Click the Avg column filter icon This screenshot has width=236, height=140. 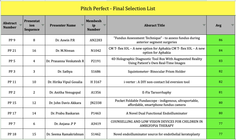pyautogui.click(x=232, y=25)
